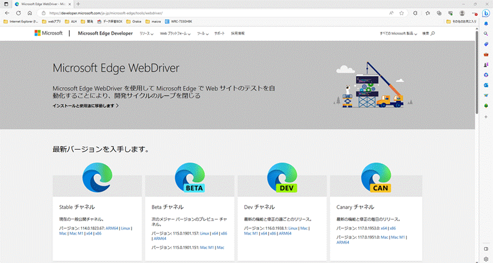
Task: Open データ保管BOX bookmark
Action: point(110,22)
